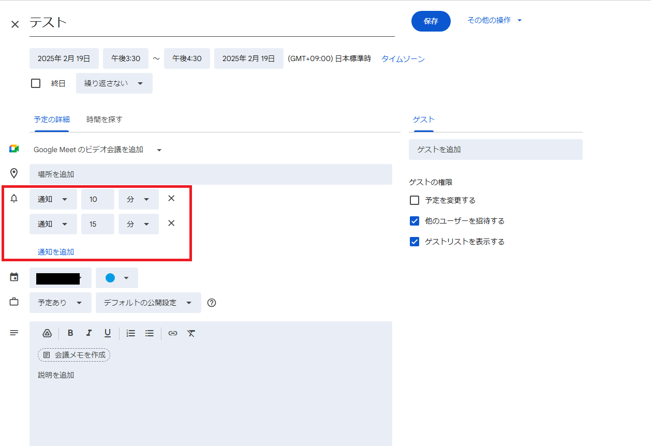Image resolution: width=651 pixels, height=446 pixels.
Task: Open the 繰り返さない recurrence dropdown
Action: point(114,83)
